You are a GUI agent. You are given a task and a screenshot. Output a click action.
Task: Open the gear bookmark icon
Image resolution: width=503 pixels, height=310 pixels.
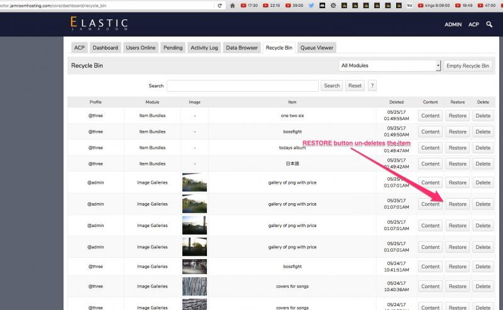pyautogui.click(x=333, y=5)
